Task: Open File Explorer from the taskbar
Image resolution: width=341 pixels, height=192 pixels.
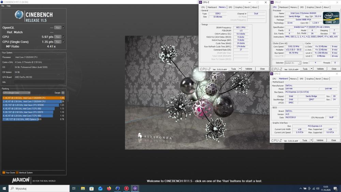Action: click(x=83, y=188)
